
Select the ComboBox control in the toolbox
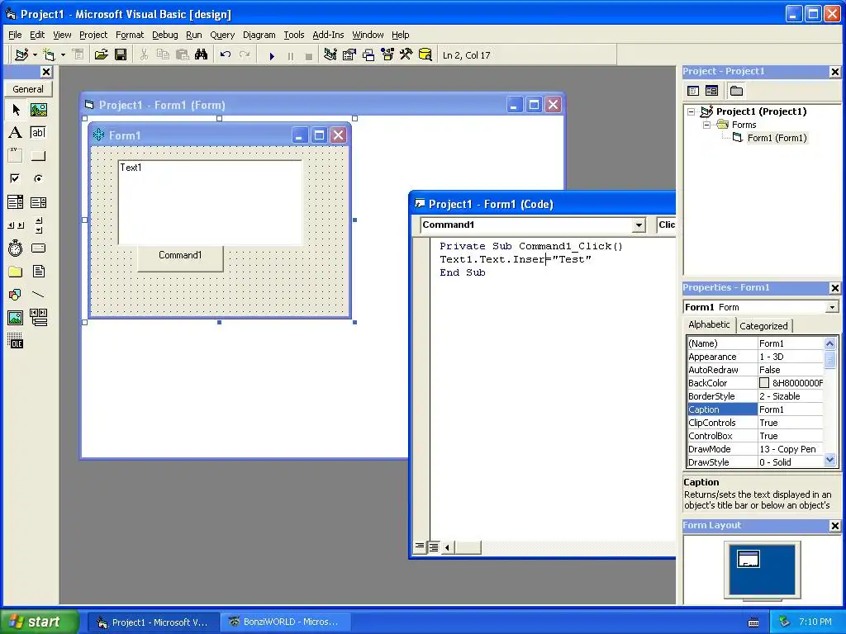[x=16, y=202]
